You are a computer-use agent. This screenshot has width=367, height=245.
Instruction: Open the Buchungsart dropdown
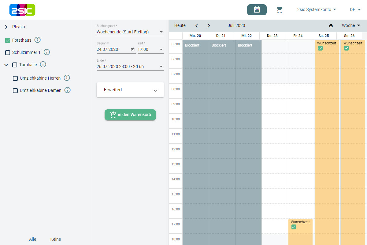(130, 32)
